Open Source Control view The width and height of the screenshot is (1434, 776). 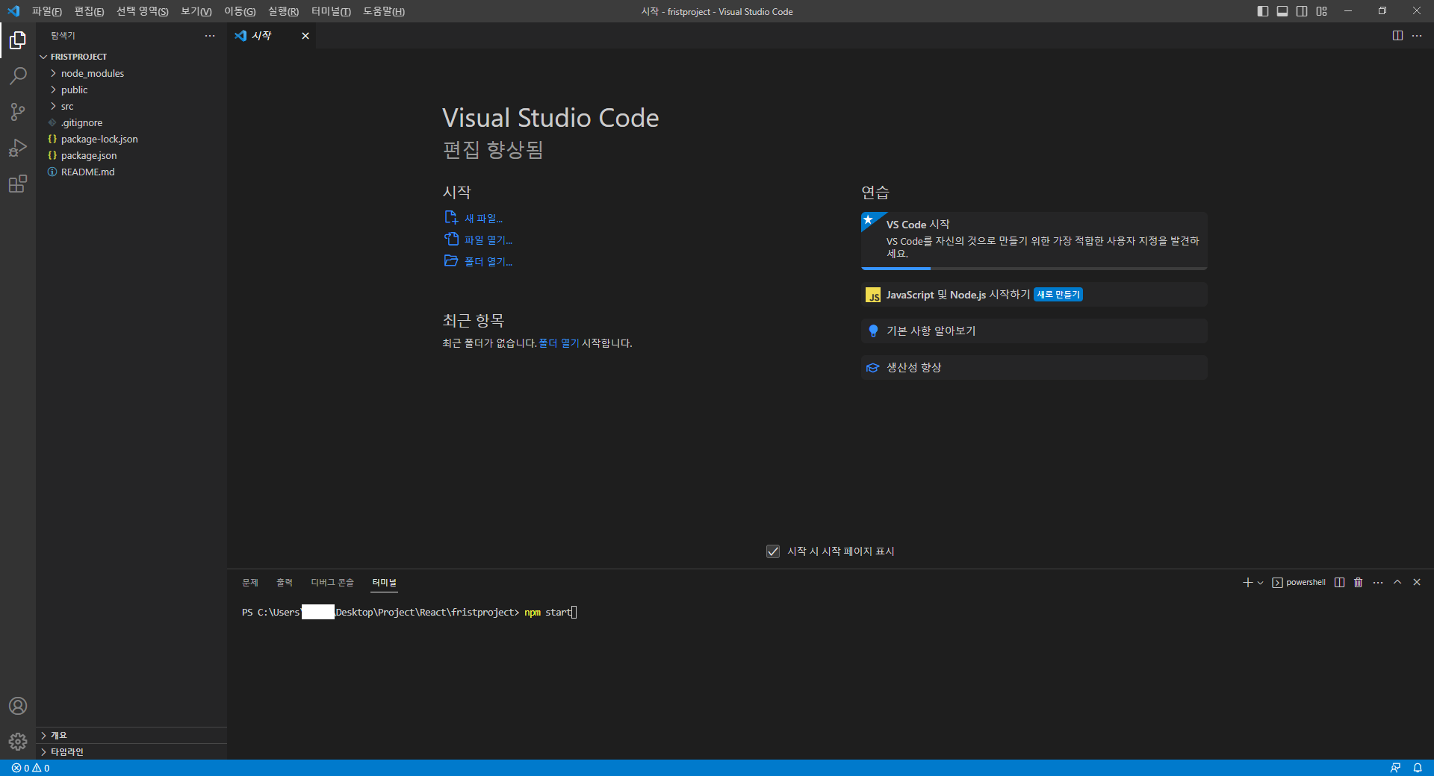coord(18,112)
